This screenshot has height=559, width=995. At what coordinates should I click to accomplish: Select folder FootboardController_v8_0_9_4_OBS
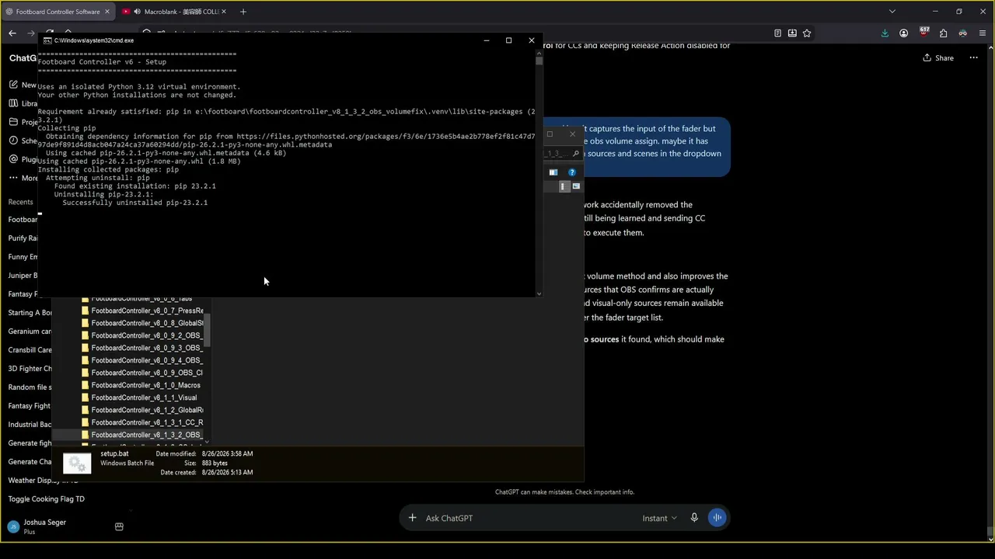point(143,360)
